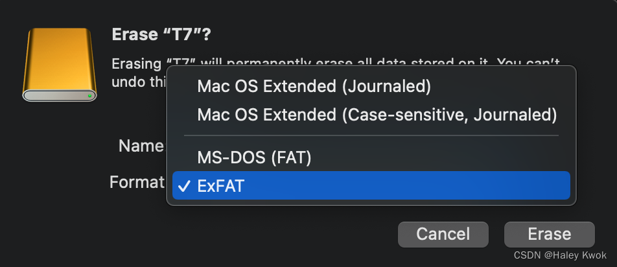Confirm with the Erase button
The width and height of the screenshot is (617, 267).
pos(550,235)
